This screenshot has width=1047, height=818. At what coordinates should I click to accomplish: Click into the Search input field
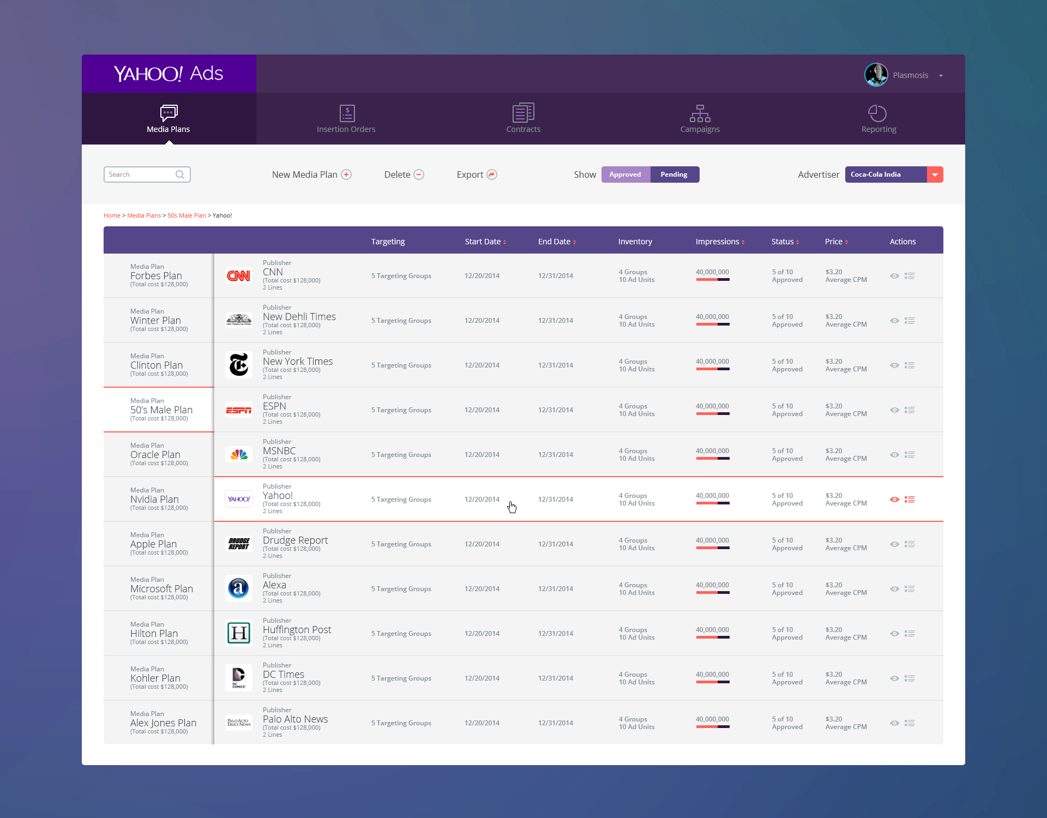click(140, 175)
